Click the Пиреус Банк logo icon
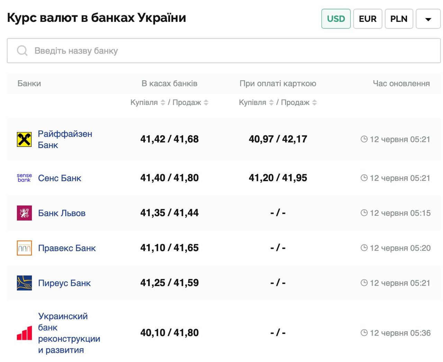This screenshot has height=362, width=443. click(24, 283)
